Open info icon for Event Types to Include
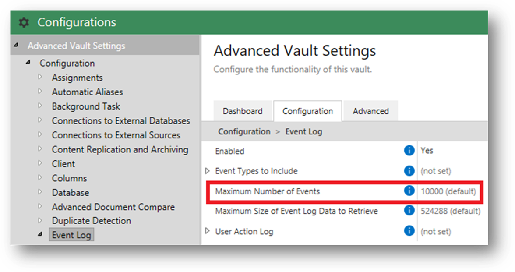Screen dimensions: 515x272 click(x=409, y=170)
